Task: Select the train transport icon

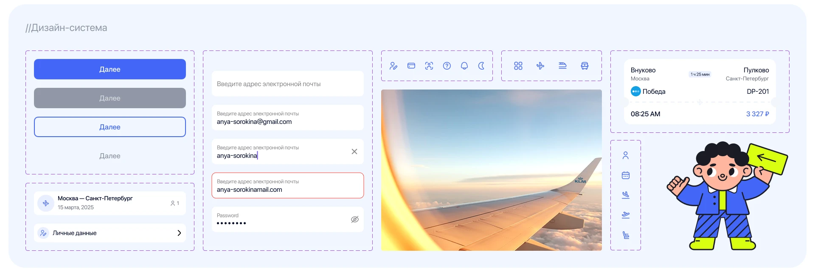Action: 562,66
